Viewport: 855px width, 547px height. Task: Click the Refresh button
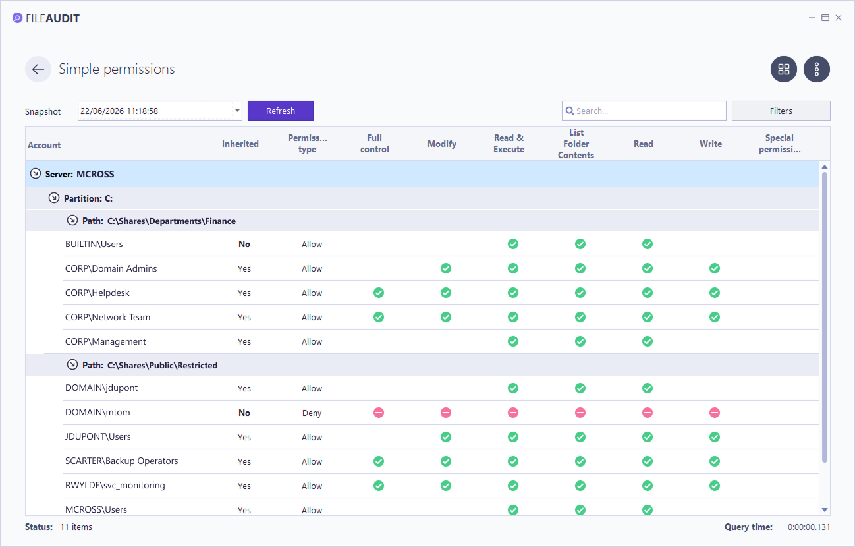(281, 111)
